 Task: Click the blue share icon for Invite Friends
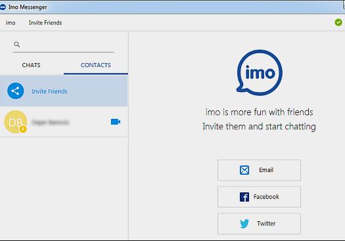point(15,91)
